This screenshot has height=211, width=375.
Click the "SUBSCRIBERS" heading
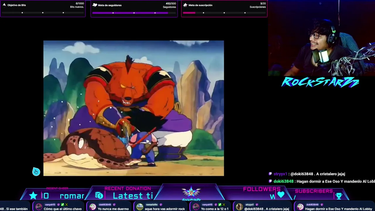[x=314, y=191]
